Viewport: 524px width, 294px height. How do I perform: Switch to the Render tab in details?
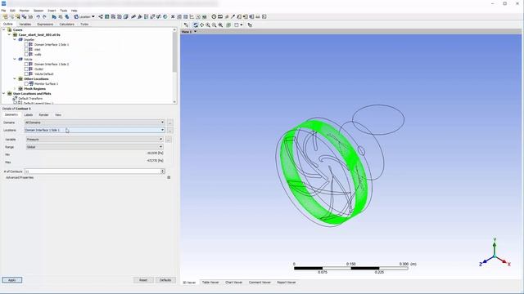coord(43,114)
